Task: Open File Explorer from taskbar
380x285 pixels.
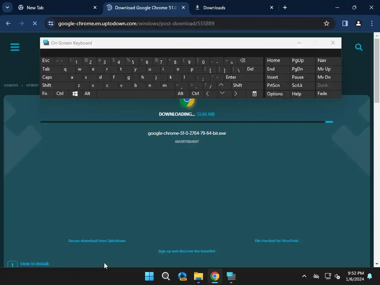Action: (198, 276)
